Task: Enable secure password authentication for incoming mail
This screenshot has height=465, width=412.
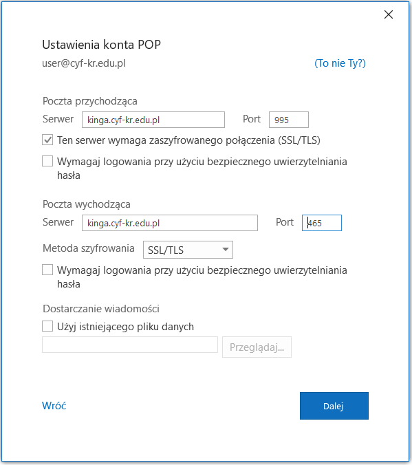Action: pos(47,162)
